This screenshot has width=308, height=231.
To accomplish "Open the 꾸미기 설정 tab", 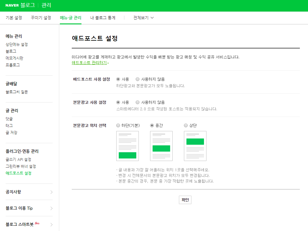I will click(x=41, y=18).
